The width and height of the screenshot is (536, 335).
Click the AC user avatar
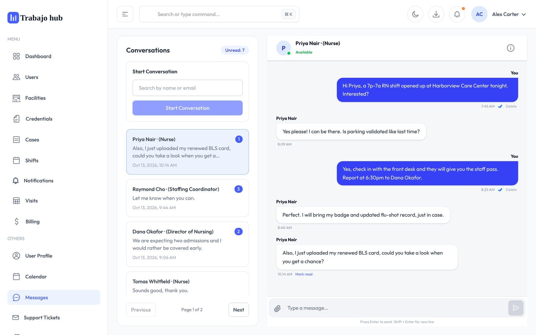479,14
